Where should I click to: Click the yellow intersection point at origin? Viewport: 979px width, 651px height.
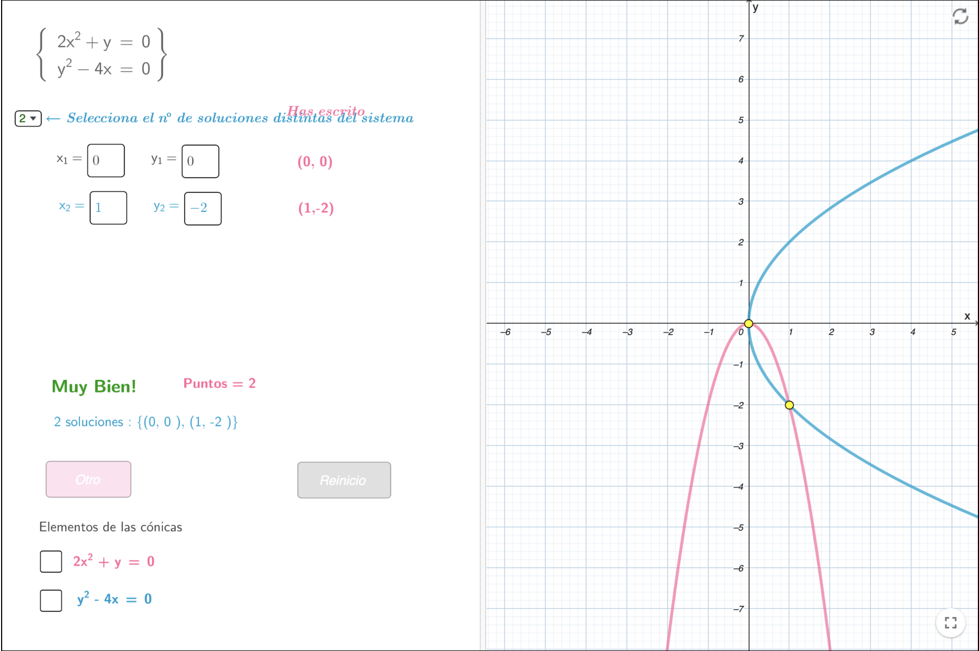click(749, 323)
